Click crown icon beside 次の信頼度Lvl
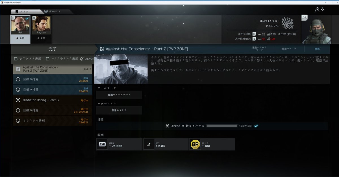 tap(254, 39)
